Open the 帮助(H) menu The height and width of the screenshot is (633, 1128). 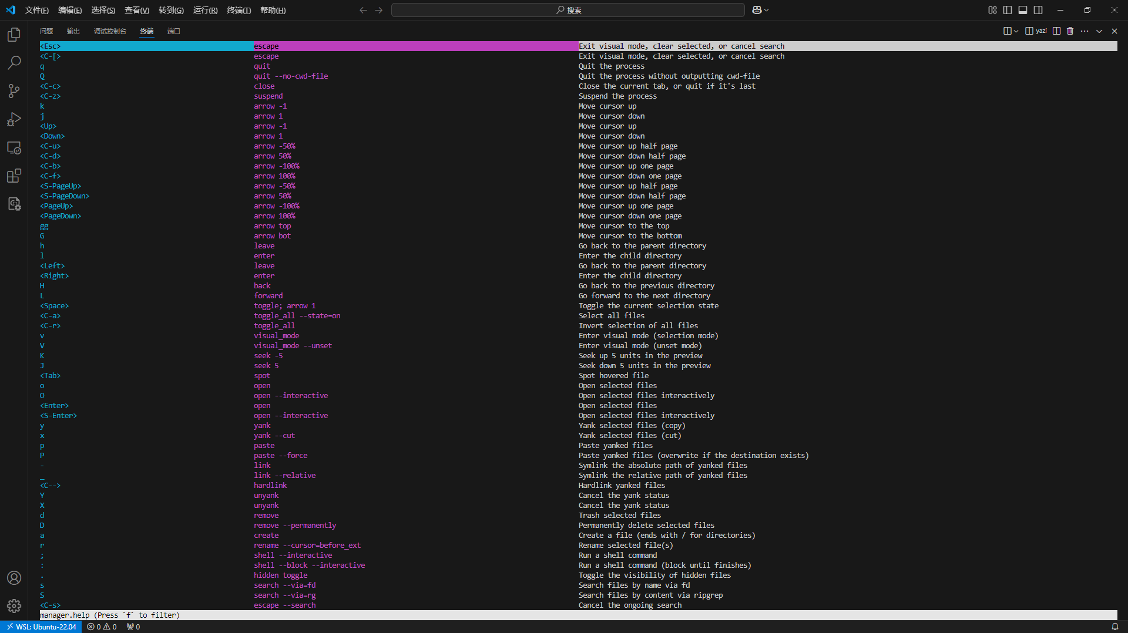point(273,10)
